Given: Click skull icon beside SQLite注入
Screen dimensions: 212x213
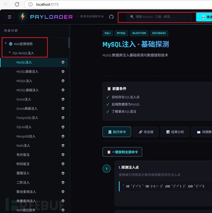Looking at the screenshot, I should coord(63,127).
